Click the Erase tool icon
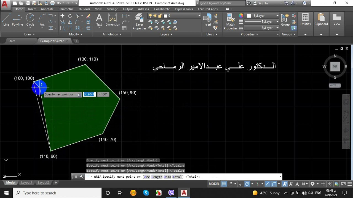353x198 pixels. tap(88, 16)
